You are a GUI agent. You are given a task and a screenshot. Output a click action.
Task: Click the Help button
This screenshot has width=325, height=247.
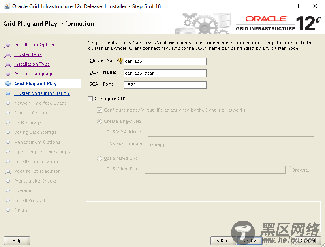click(x=17, y=241)
